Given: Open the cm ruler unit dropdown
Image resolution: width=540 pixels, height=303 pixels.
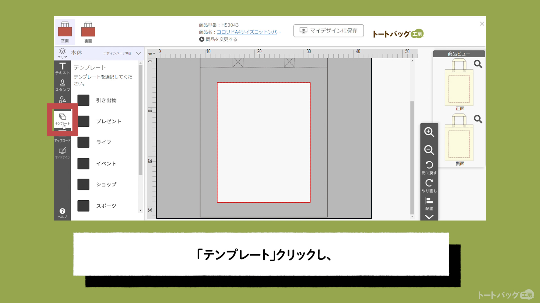Looking at the screenshot, I should (x=151, y=54).
